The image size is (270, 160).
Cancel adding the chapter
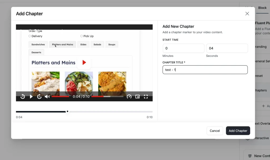pyautogui.click(x=215, y=131)
